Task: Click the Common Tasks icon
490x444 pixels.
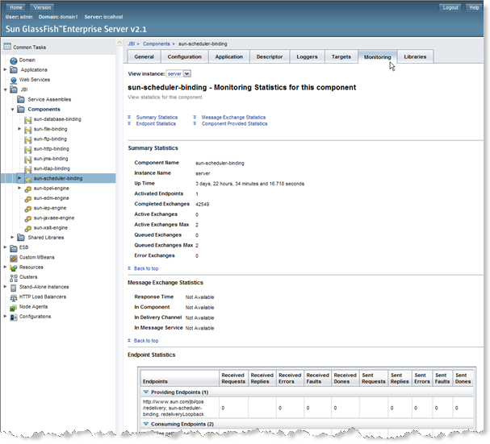Action: point(7,47)
